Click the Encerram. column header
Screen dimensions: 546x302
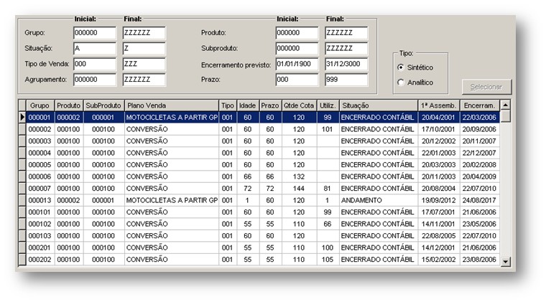tap(479, 105)
